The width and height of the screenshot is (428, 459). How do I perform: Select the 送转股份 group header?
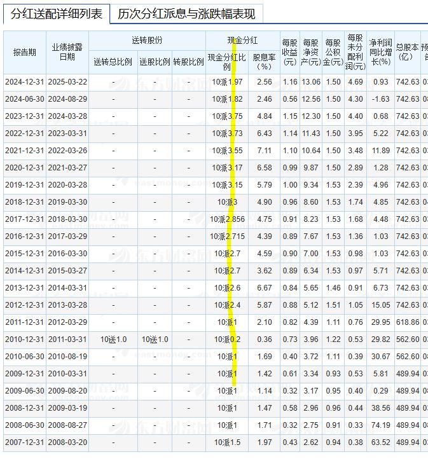[147, 40]
